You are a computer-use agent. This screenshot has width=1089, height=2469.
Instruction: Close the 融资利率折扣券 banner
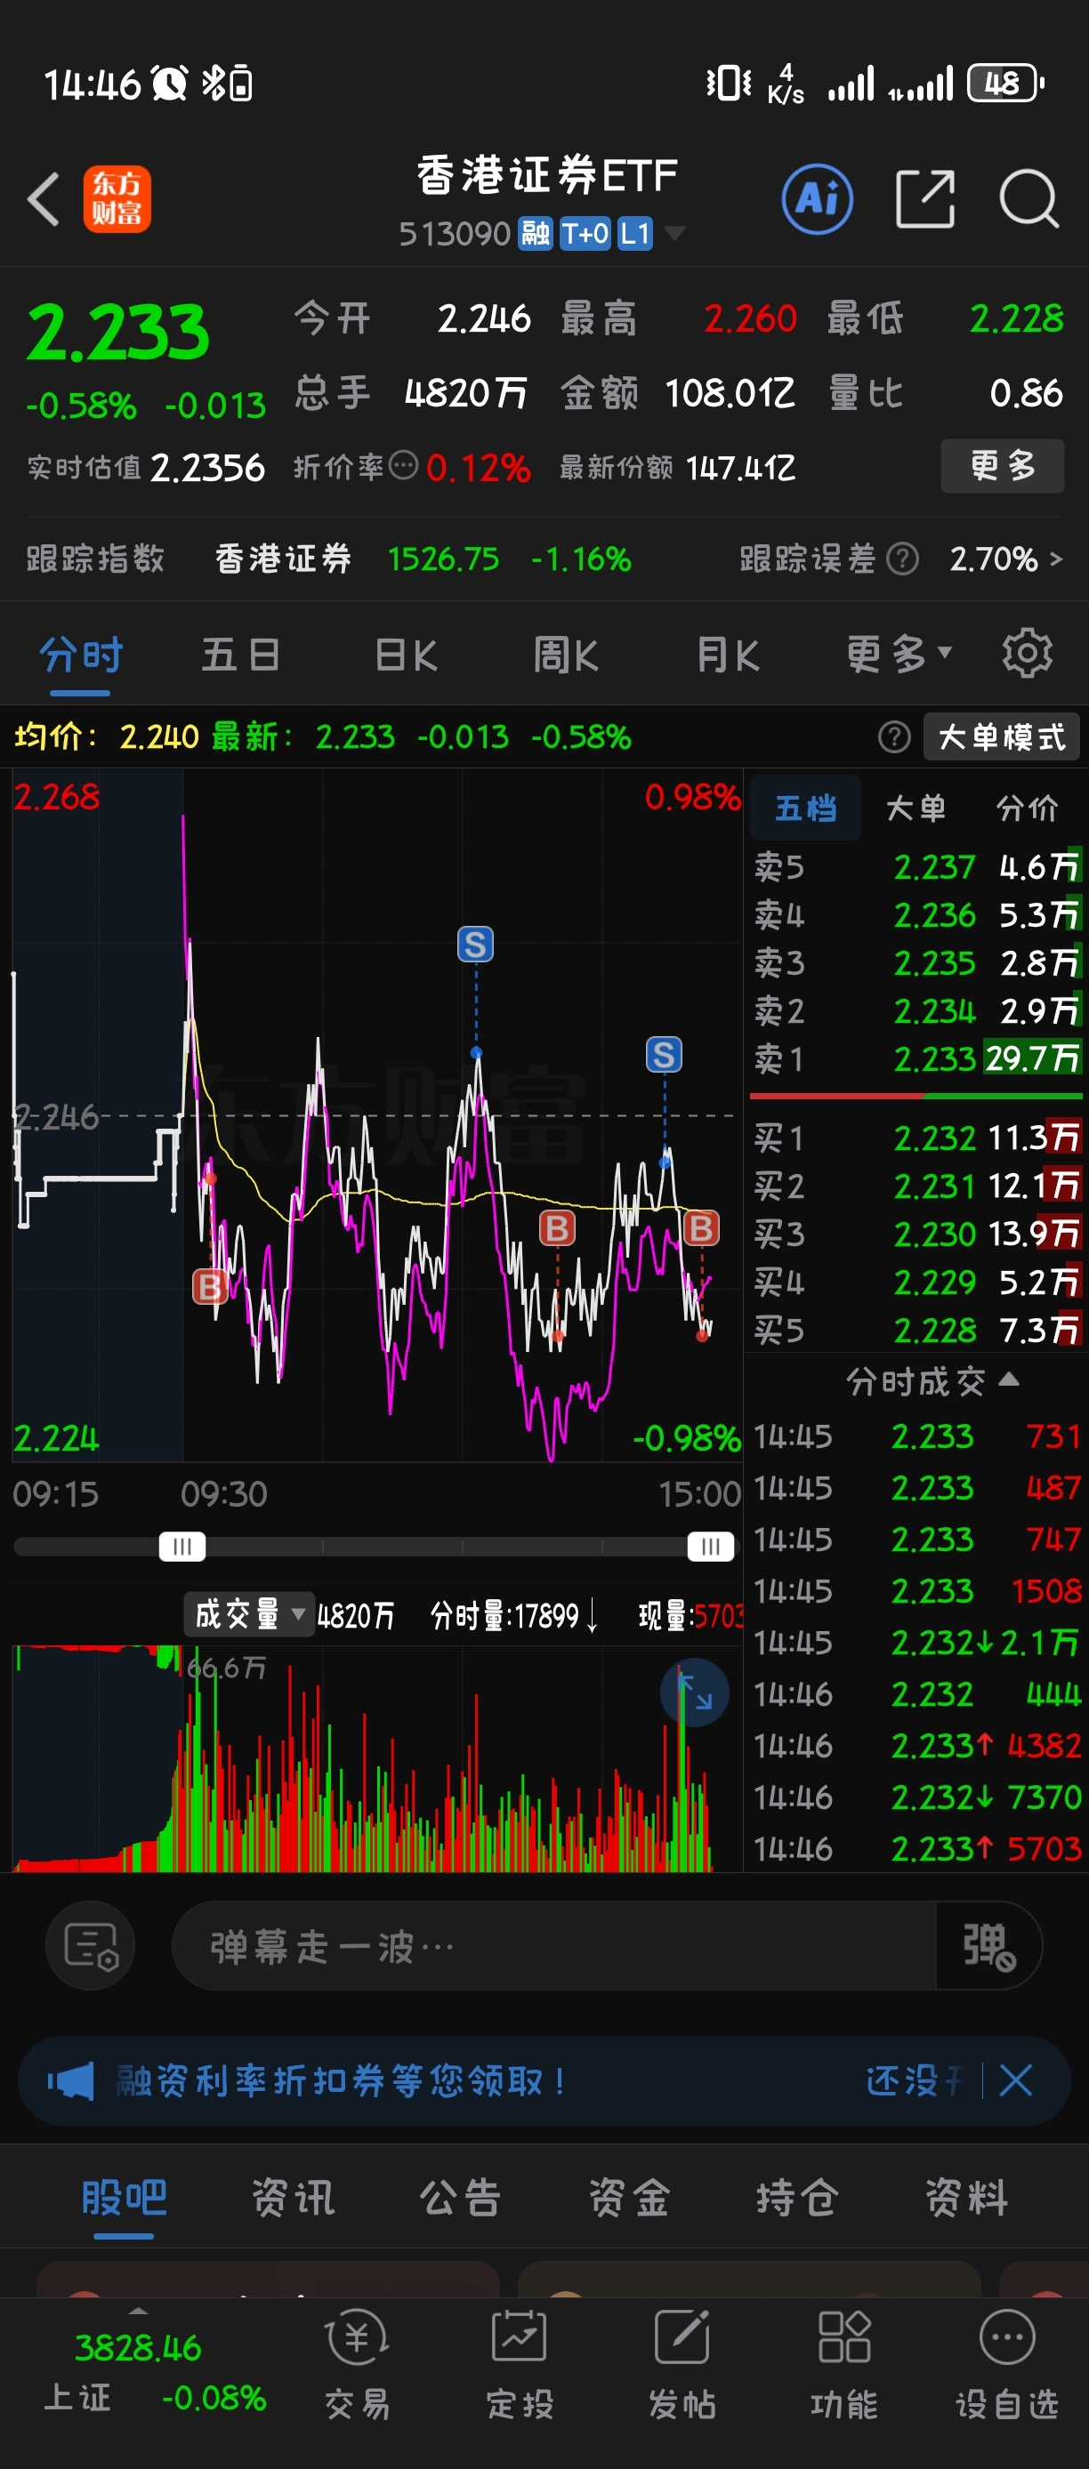point(1015,2081)
